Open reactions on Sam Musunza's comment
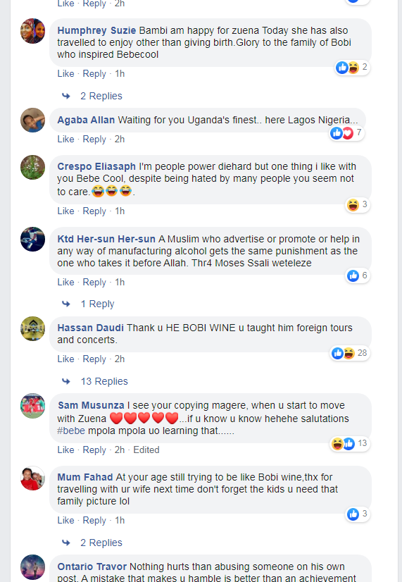The height and width of the screenshot is (582, 402). [350, 443]
